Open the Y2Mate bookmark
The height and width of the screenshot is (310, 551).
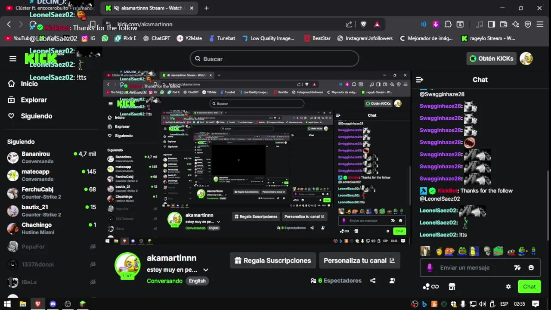pos(189,38)
